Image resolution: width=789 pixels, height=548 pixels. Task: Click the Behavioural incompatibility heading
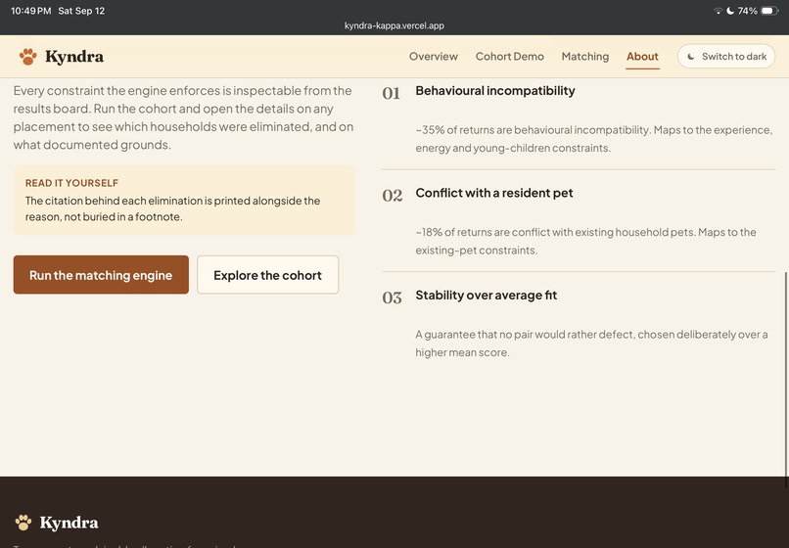(495, 91)
